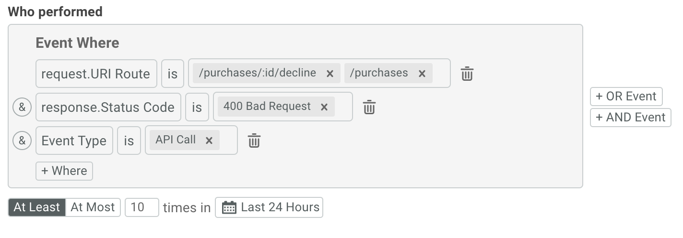Screen dimensions: 683x238
Task: Remove the /purchases route tag
Action: coord(422,73)
